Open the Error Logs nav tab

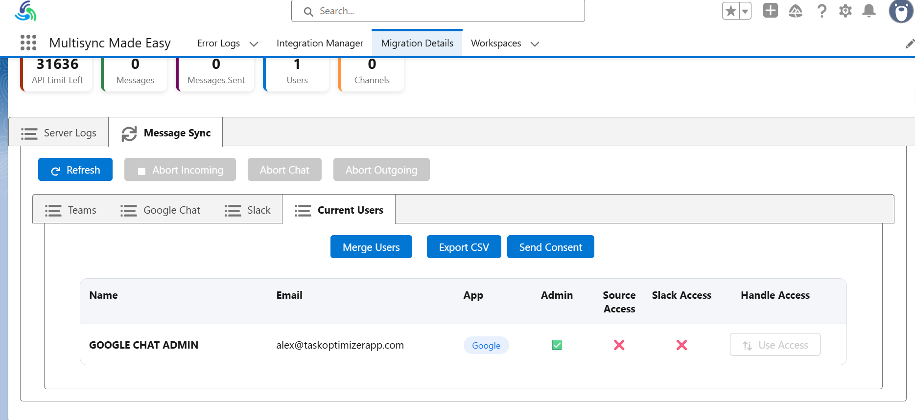click(x=218, y=43)
